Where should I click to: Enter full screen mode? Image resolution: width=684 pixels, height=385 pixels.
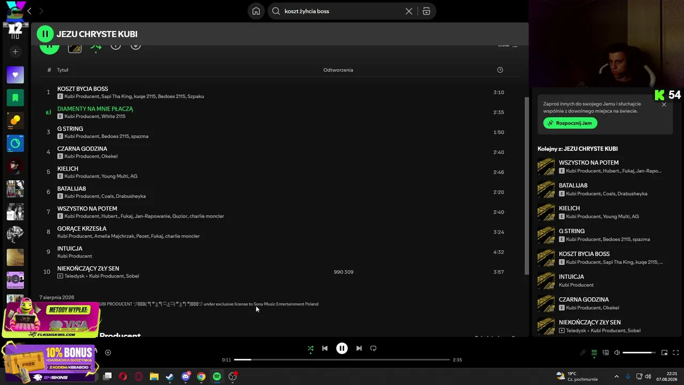675,353
